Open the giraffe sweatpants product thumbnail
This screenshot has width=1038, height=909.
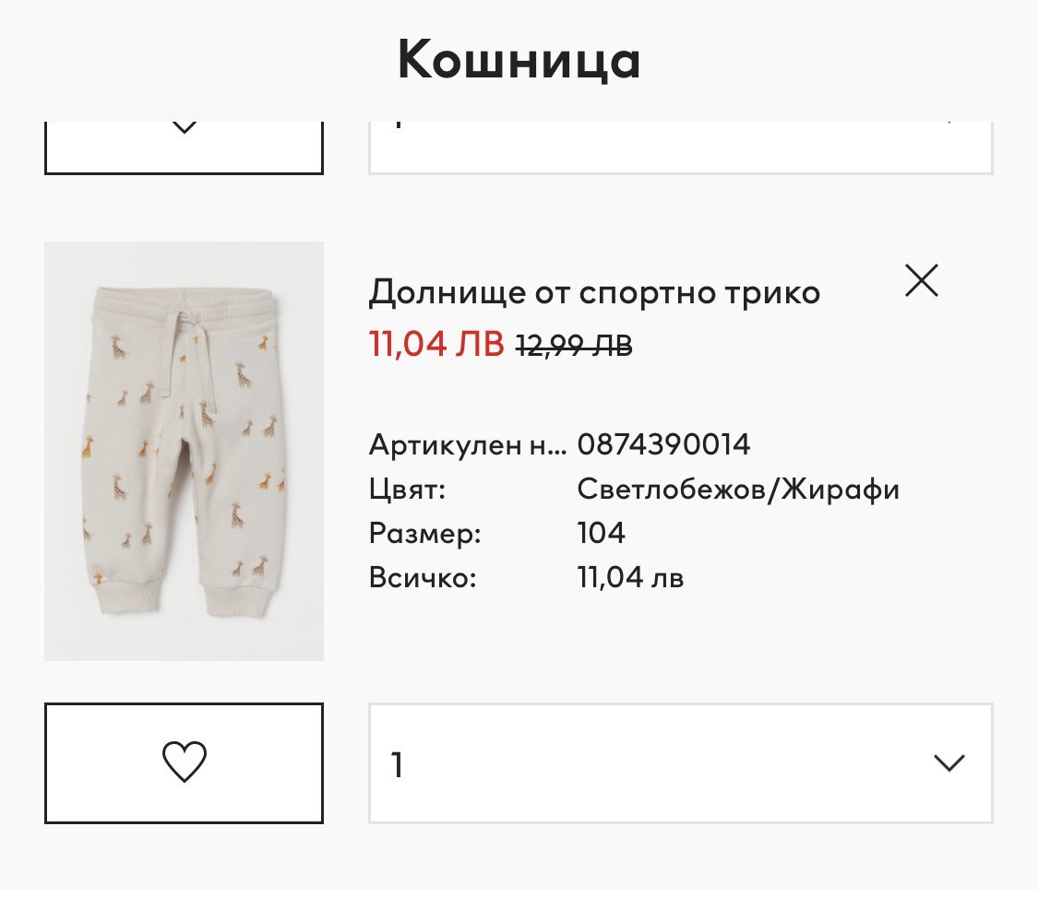184,451
